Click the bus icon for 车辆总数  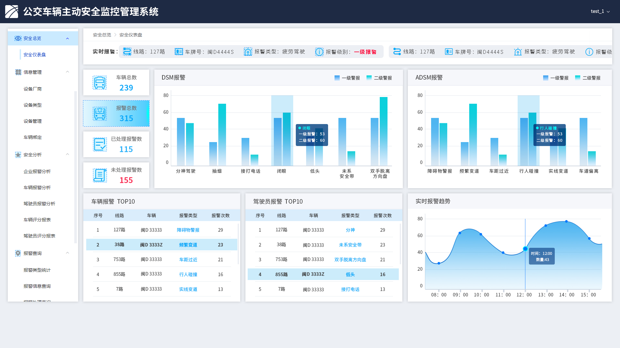point(99,83)
